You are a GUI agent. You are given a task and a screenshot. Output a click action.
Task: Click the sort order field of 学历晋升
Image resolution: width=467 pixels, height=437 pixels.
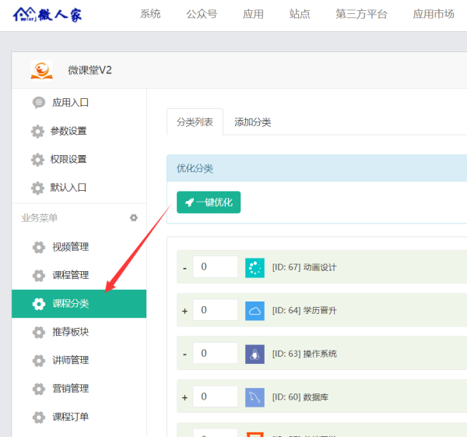coord(216,310)
